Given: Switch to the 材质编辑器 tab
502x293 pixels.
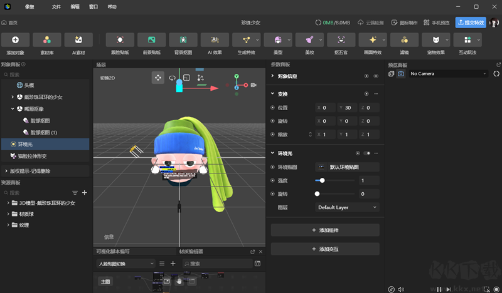Looking at the screenshot, I should click(191, 252).
